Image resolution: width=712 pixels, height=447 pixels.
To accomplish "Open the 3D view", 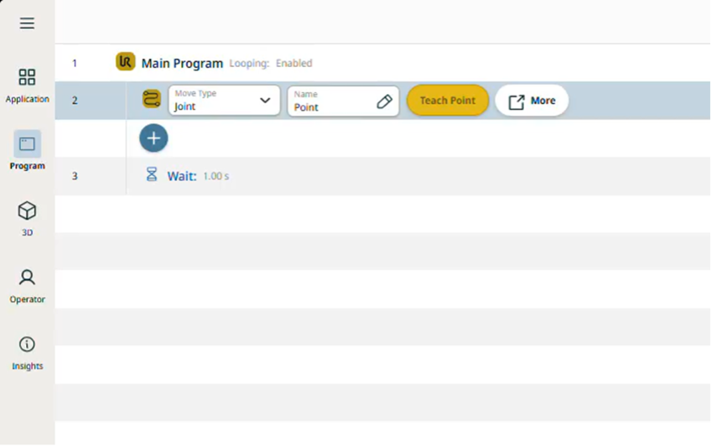I will 27,217.
